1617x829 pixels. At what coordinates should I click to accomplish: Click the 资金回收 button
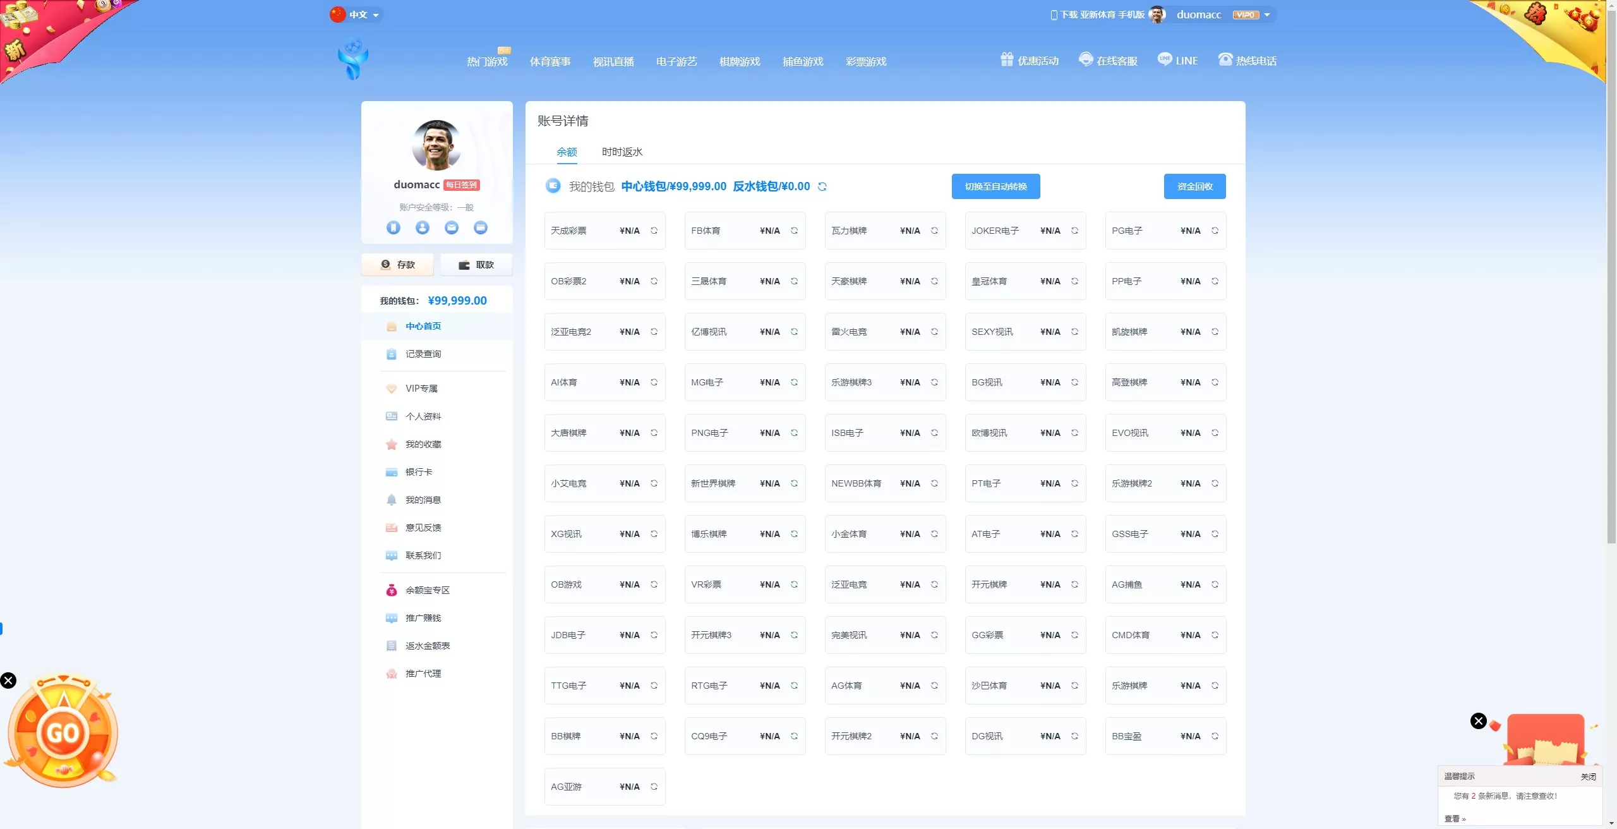[x=1194, y=186]
